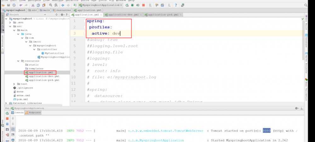Click the Dump Threads camera icon
The image size is (315, 142).
click(7, 129)
